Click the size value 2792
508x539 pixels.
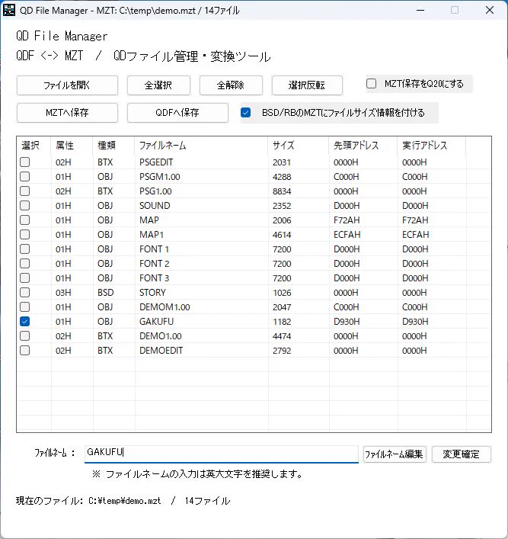pos(282,350)
